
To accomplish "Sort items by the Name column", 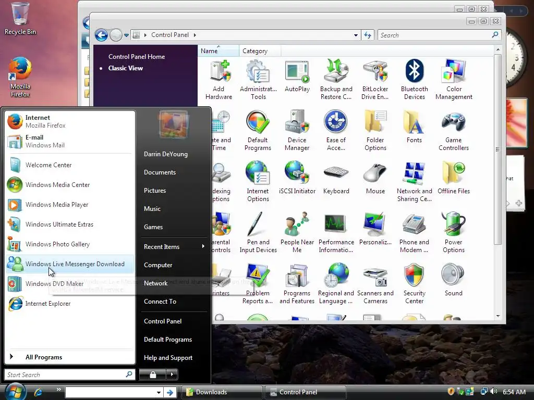I will [x=219, y=51].
